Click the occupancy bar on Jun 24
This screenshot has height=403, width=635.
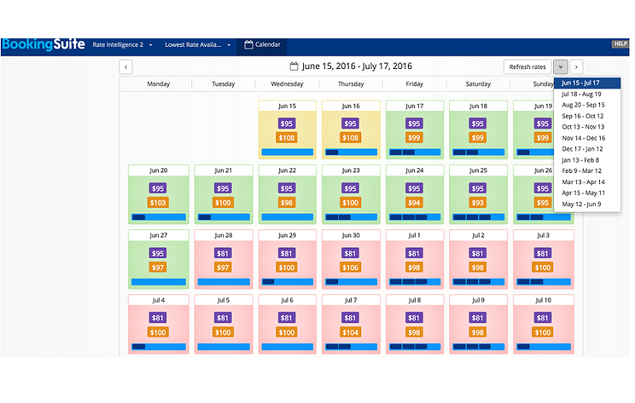(414, 217)
